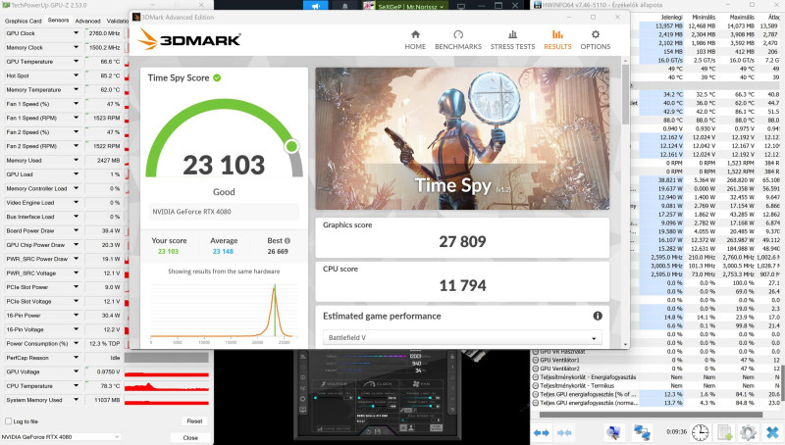Toggle the Log to file checkbox in GPU-Z
The image size is (785, 445).
pyautogui.click(x=8, y=421)
